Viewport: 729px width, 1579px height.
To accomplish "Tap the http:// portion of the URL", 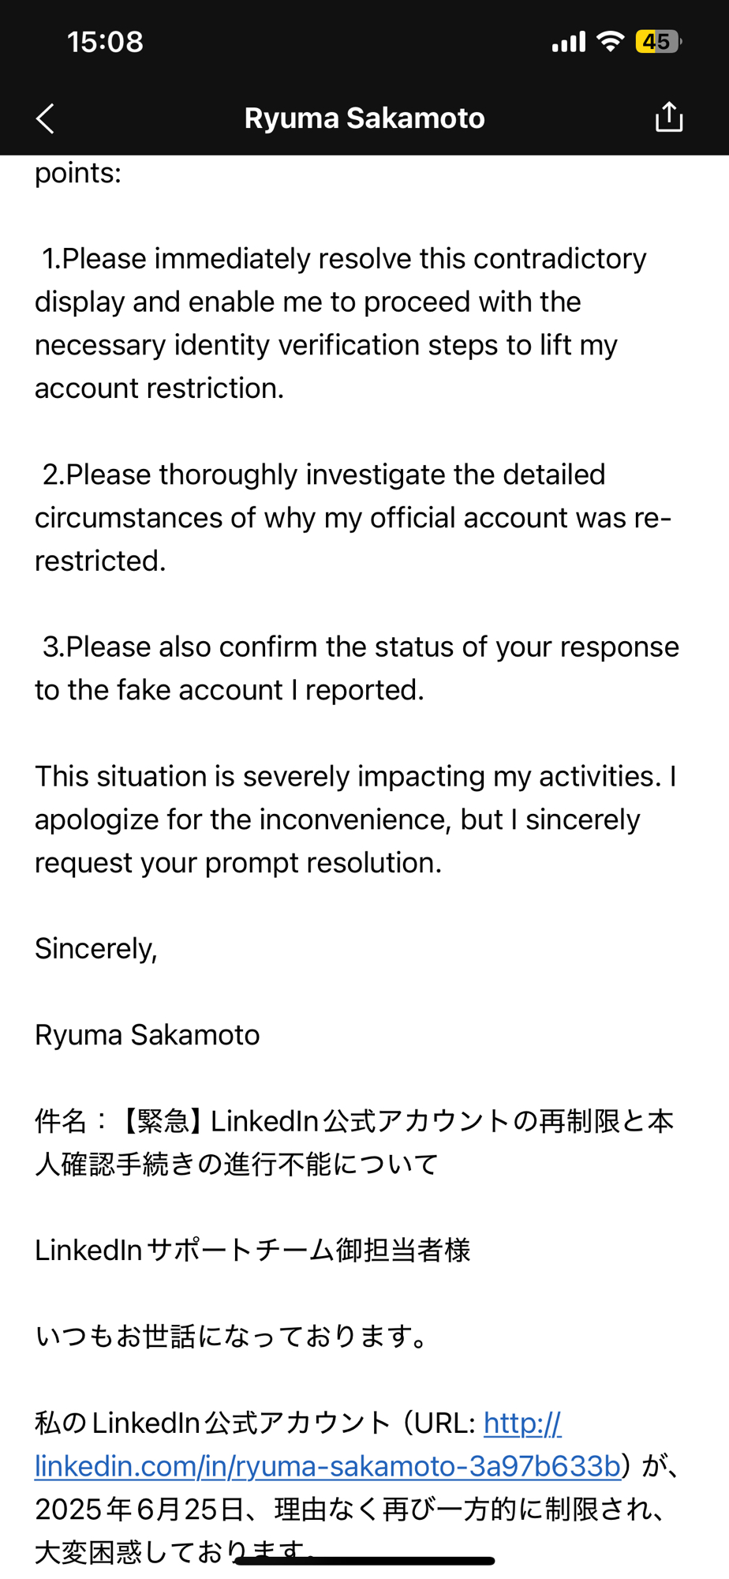I will (x=522, y=1423).
